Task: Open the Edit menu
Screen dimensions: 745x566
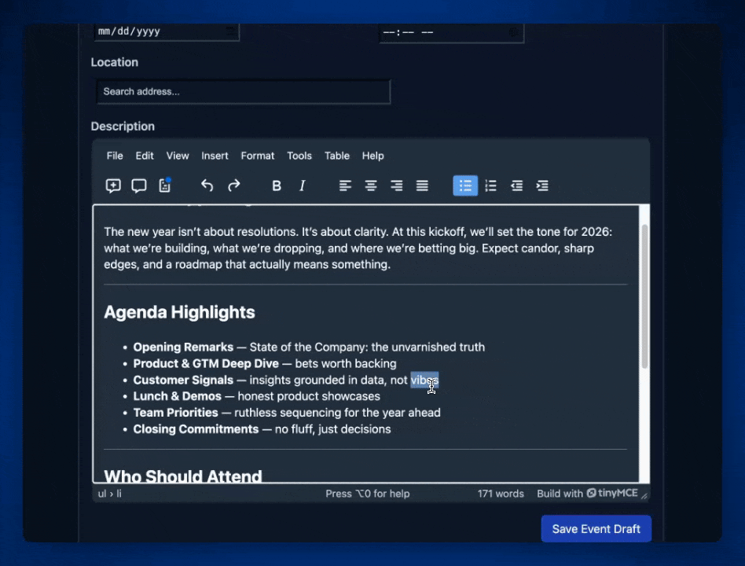Action: click(x=145, y=156)
